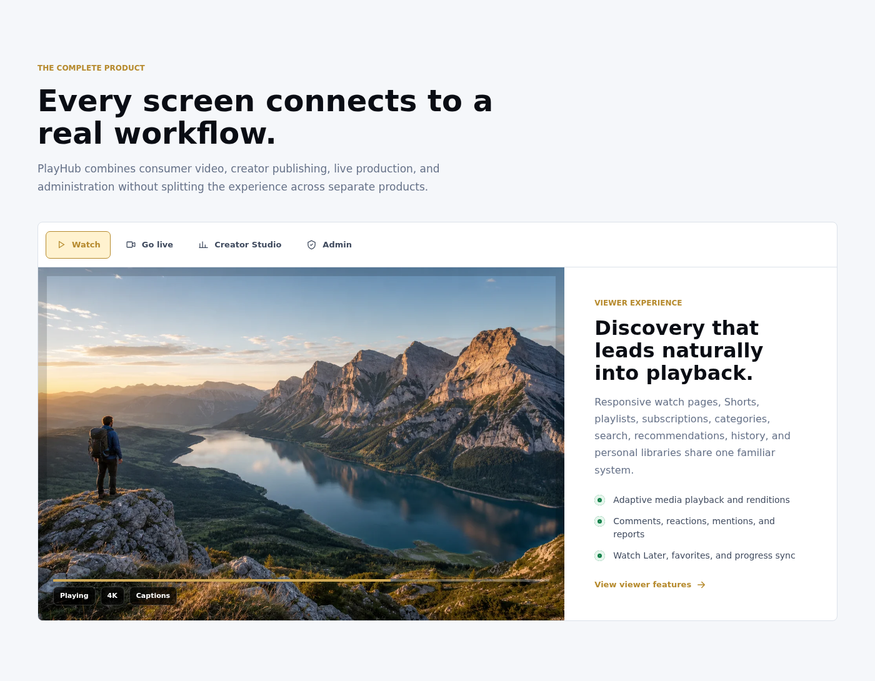Click the Captions badge on the video

(x=153, y=596)
